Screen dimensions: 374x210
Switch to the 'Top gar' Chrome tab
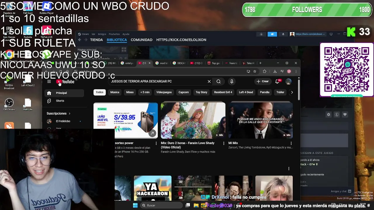pos(214,63)
